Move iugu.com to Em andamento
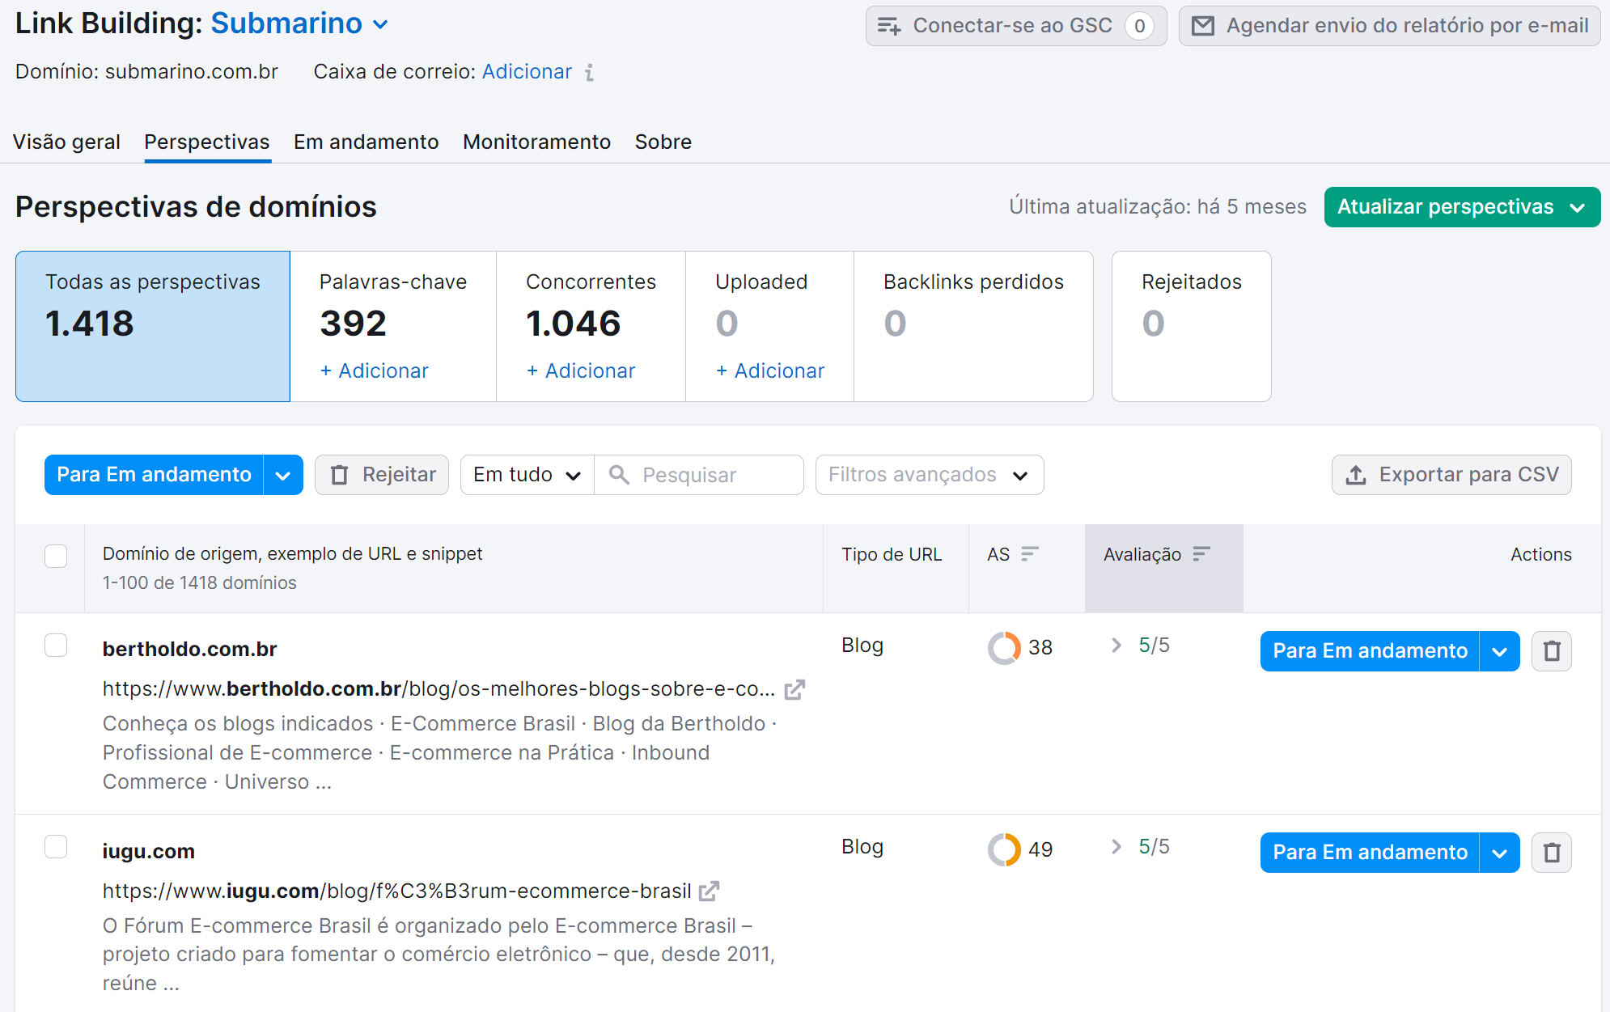Image resolution: width=1610 pixels, height=1012 pixels. (1370, 853)
